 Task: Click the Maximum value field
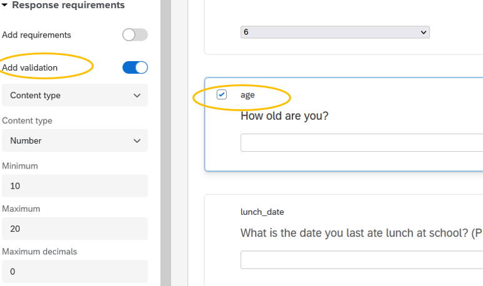tap(75, 229)
